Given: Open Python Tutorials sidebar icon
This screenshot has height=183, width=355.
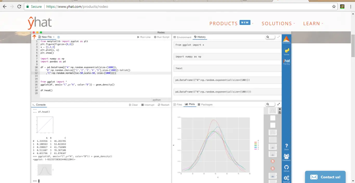Looking at the screenshot, I should click(286, 51).
